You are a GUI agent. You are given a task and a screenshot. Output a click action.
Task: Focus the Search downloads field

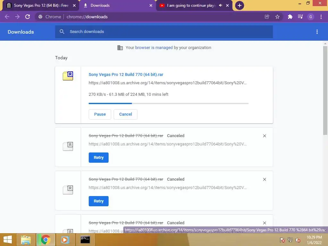coord(164,32)
